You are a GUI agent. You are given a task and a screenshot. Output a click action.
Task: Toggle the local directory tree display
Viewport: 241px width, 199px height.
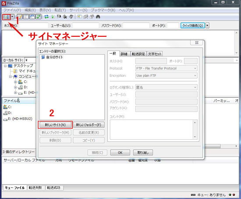tap(26, 17)
